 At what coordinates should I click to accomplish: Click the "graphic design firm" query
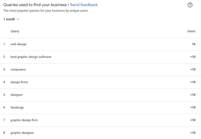[x=24, y=120]
